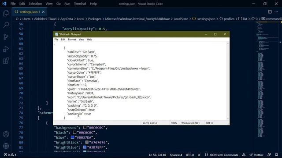Close the settings.json tab

click(43, 12)
